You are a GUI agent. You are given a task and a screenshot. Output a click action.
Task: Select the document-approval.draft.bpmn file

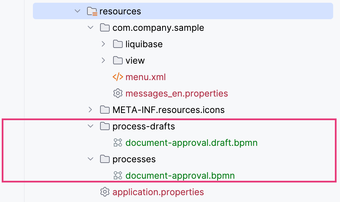coord(191,142)
